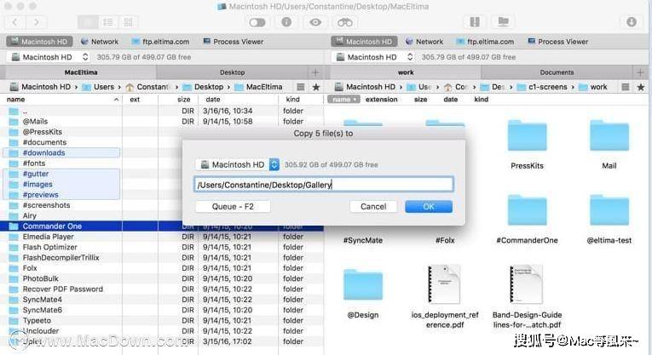Click the binoculars search icon in toolbar

(344, 22)
